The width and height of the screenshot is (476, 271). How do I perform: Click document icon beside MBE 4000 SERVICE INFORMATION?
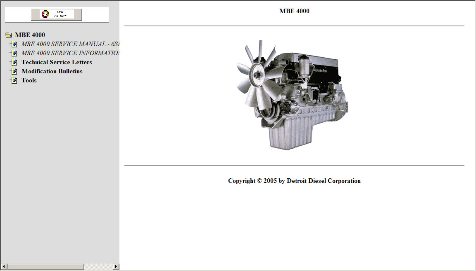click(14, 53)
